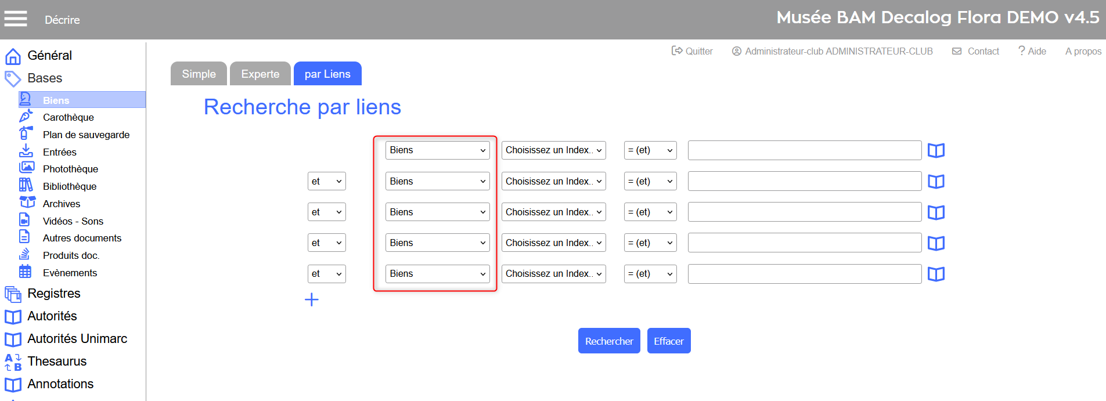The width and height of the screenshot is (1106, 401).
Task: Click the Effacer button
Action: point(668,341)
